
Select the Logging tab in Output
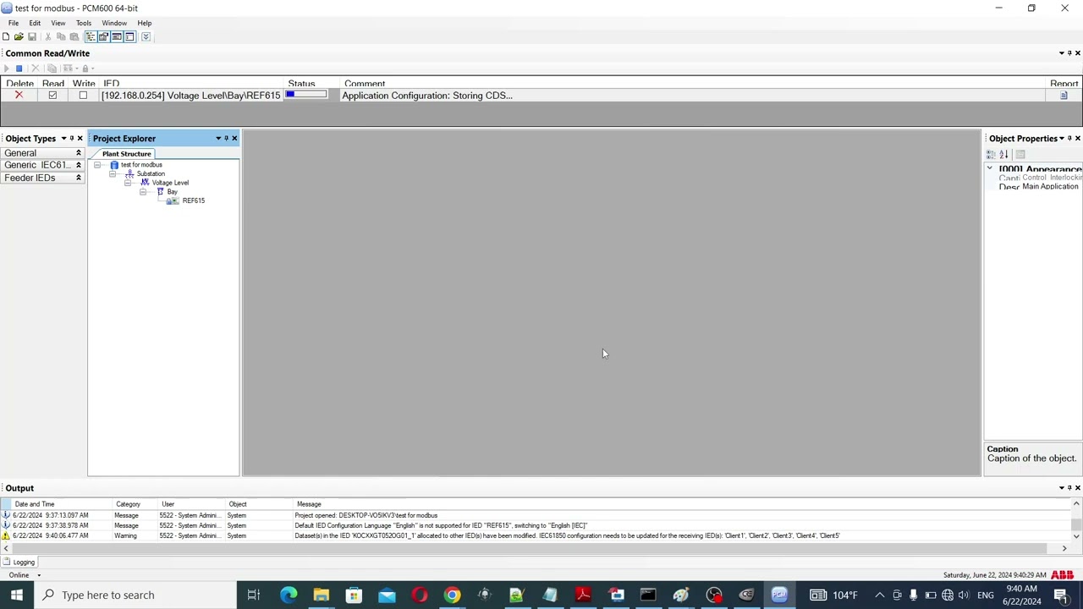19,562
